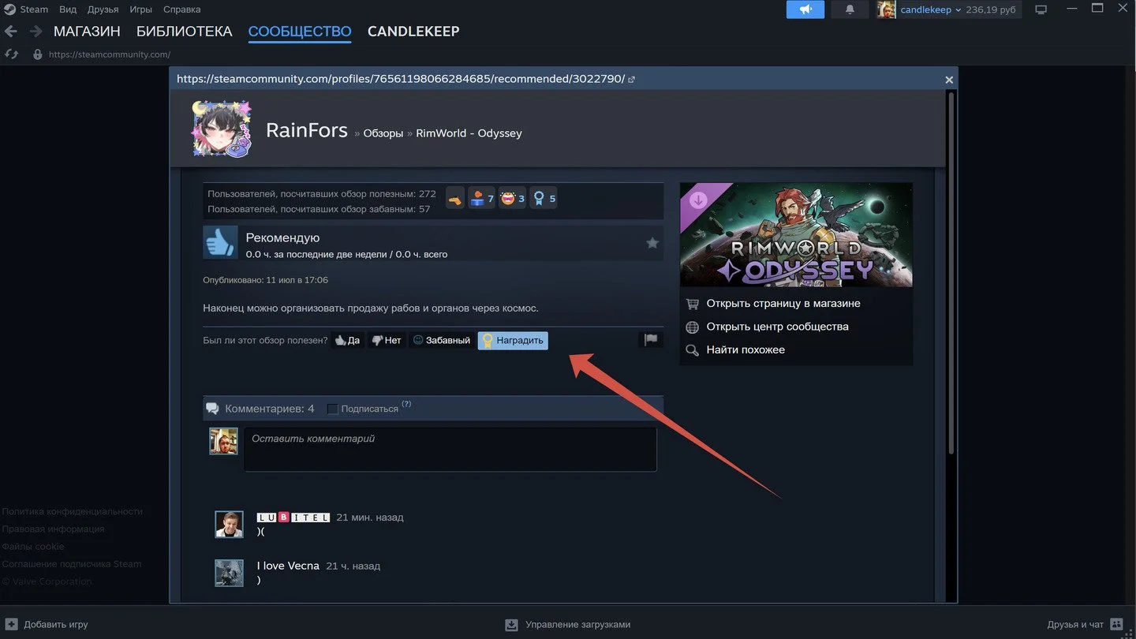1136x639 pixels.
Task: Open the Друзья menu
Action: pyautogui.click(x=103, y=9)
